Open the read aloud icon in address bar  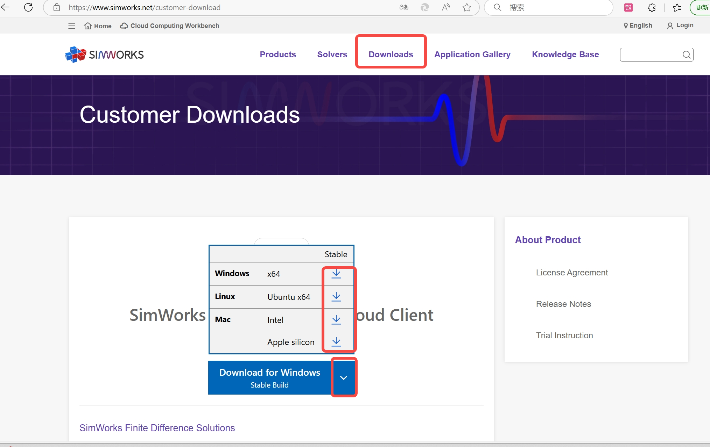tap(446, 7)
